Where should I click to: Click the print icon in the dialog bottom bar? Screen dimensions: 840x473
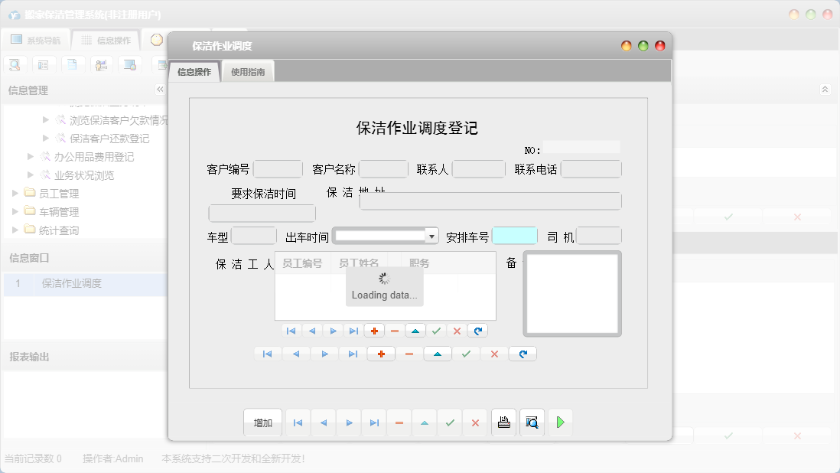click(503, 422)
